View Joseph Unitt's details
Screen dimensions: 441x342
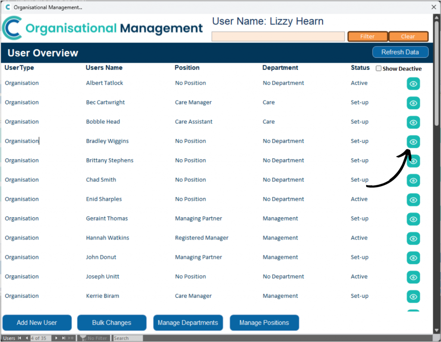coord(413,277)
